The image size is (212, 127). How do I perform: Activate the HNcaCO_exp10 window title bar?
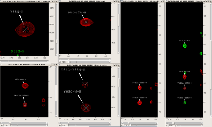coord(87,65)
